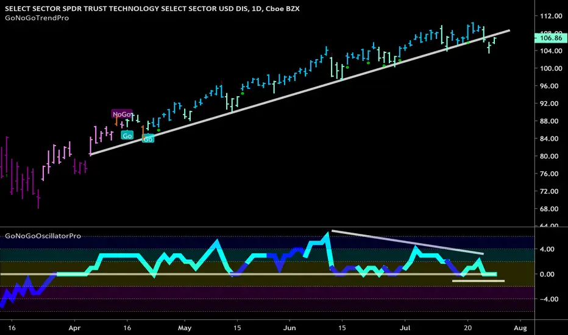Click the purple NoGo signal label
Screen dimensions: 568x335
pos(122,114)
